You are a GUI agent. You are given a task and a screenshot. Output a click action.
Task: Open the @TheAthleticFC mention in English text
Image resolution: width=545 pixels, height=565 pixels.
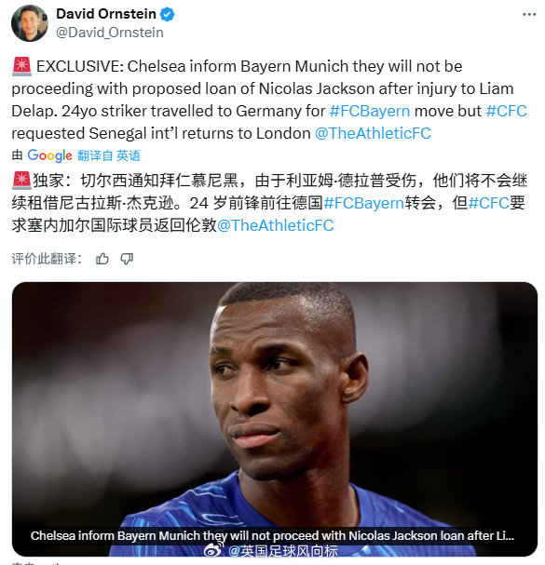[373, 133]
